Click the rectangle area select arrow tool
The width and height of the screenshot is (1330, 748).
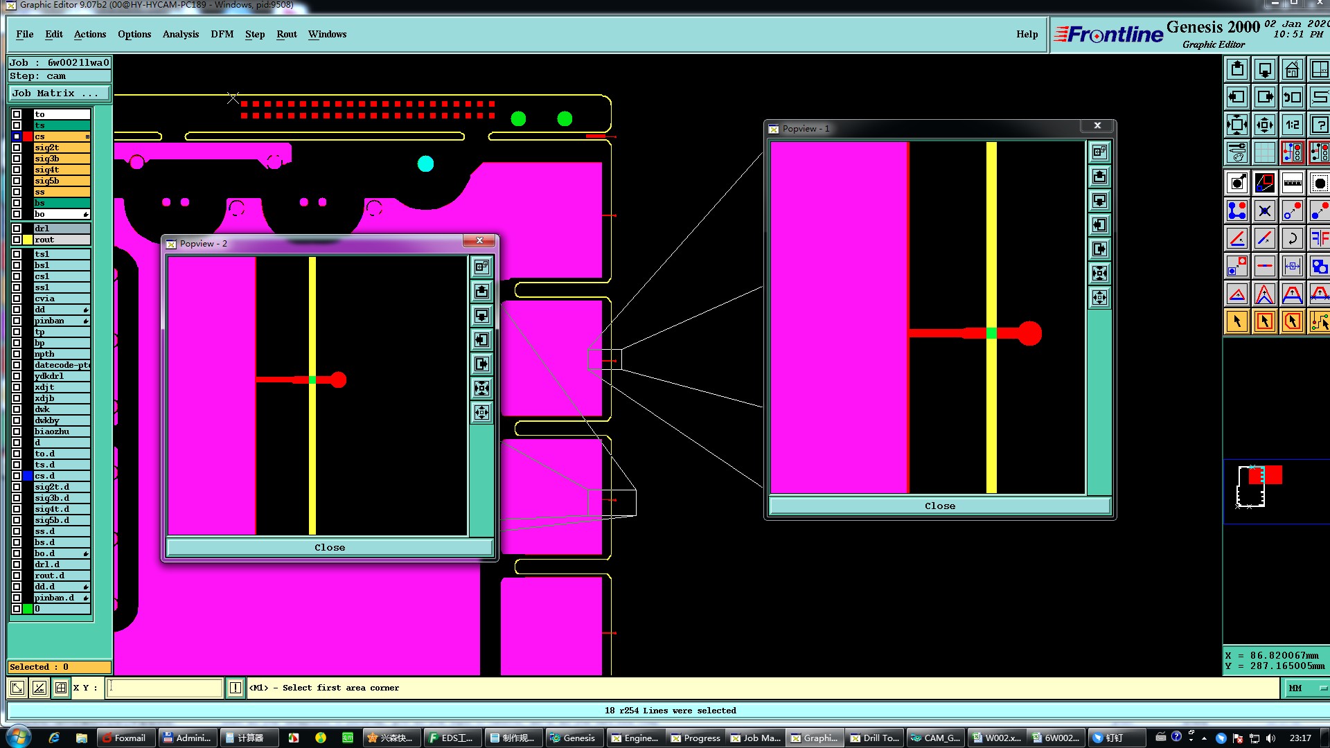1264,321
